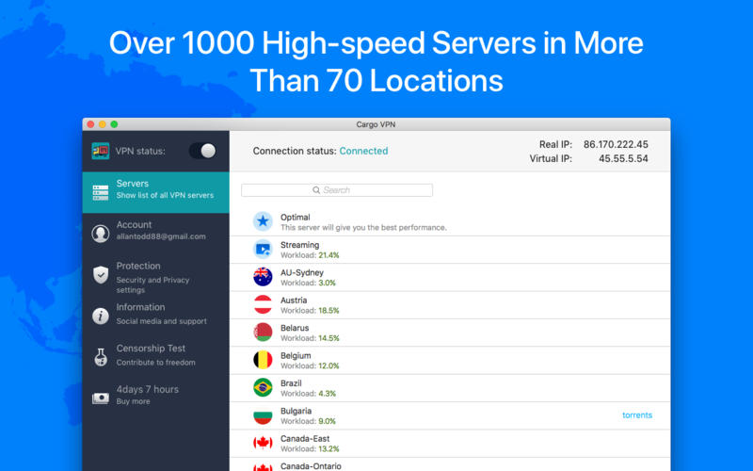Click the Protection shield icon
753x471 pixels.
click(101, 275)
